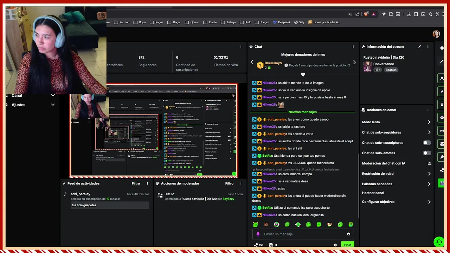
Task: Toggle the browser sidebar panel icon
Action: point(416,14)
